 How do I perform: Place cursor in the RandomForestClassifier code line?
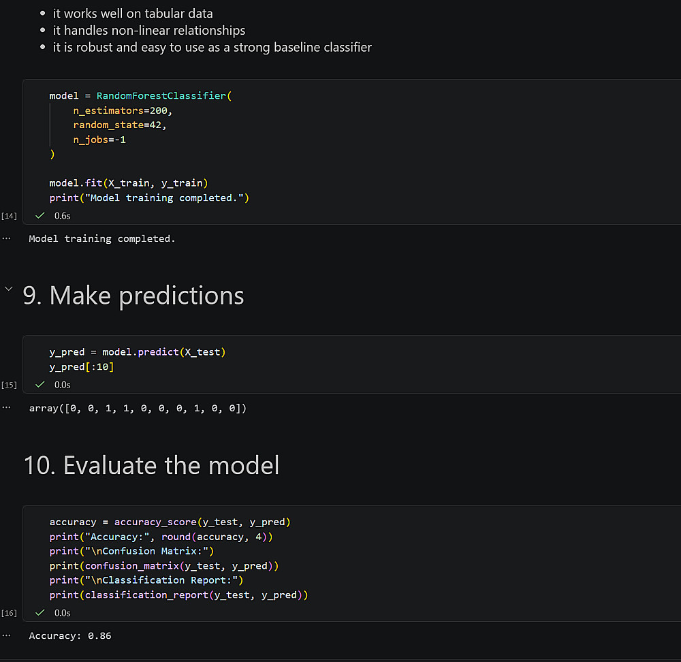140,96
